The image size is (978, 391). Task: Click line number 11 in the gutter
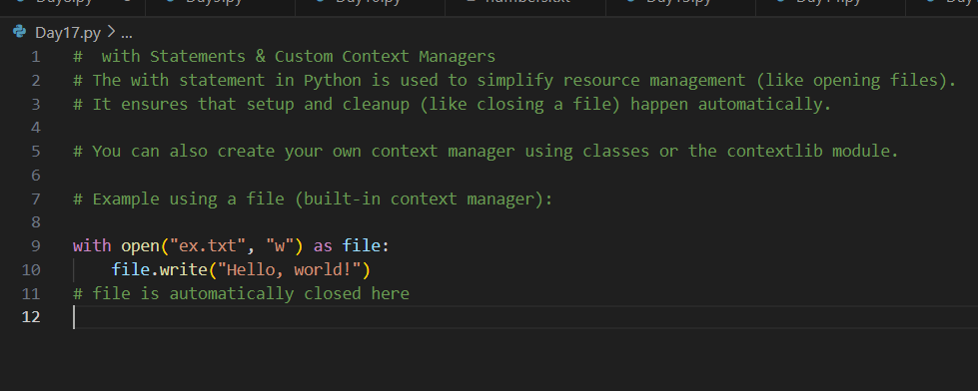tap(31, 293)
